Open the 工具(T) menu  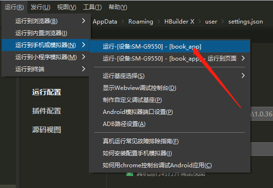tap(92, 7)
